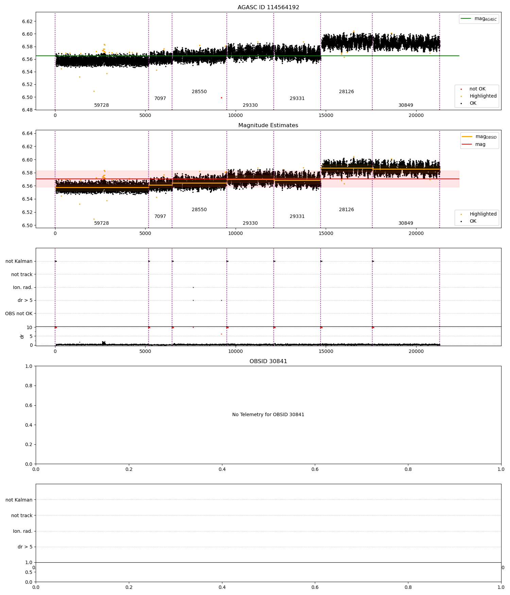This screenshot has height=595, width=510.
Task: Click the red 'not OK' data point in top plot
Action: pyautogui.click(x=221, y=98)
